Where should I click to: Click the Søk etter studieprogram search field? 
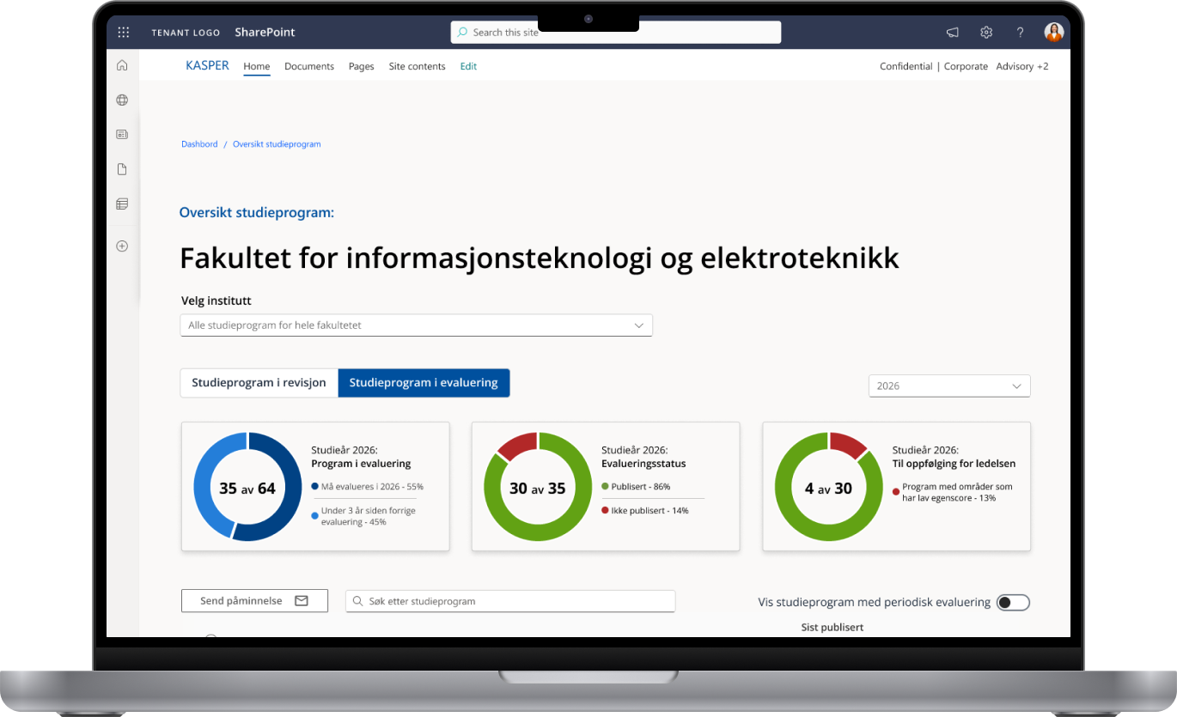[x=509, y=601]
